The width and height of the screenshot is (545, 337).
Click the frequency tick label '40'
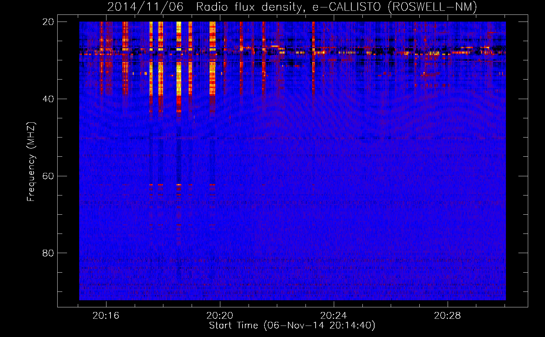48,99
